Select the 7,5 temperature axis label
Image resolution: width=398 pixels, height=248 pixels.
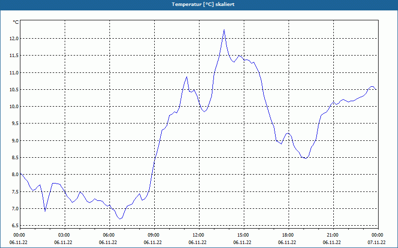pos(15,192)
